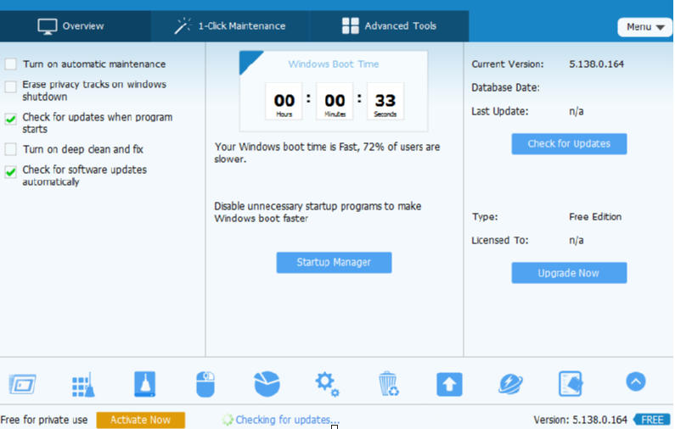The image size is (675, 429).
Task: Click the screen monitor icon in bottom toolbar
Action: tap(22, 384)
